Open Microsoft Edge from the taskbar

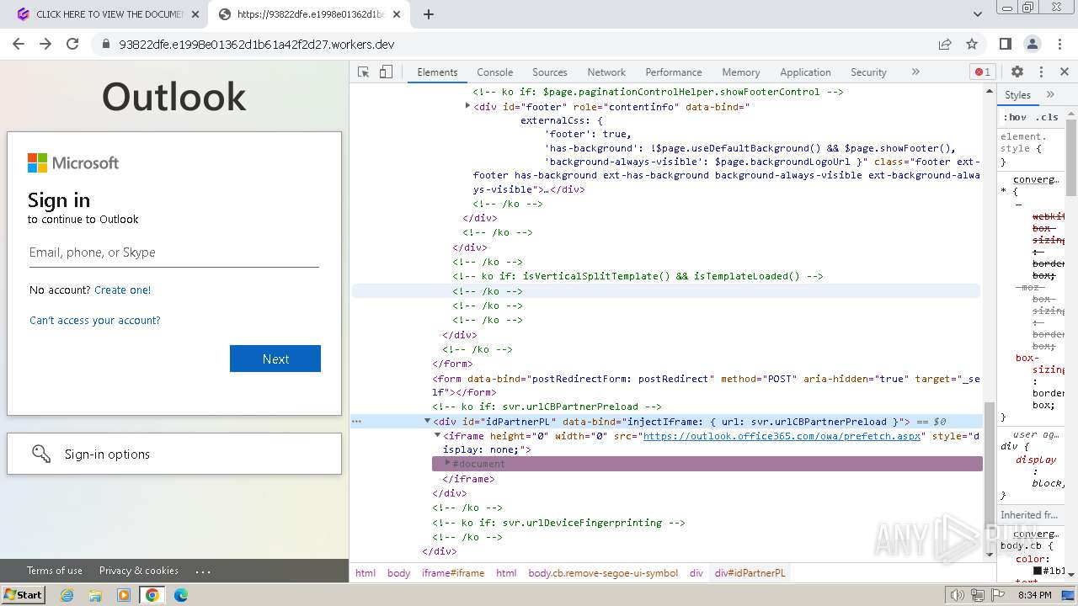pyautogui.click(x=181, y=595)
